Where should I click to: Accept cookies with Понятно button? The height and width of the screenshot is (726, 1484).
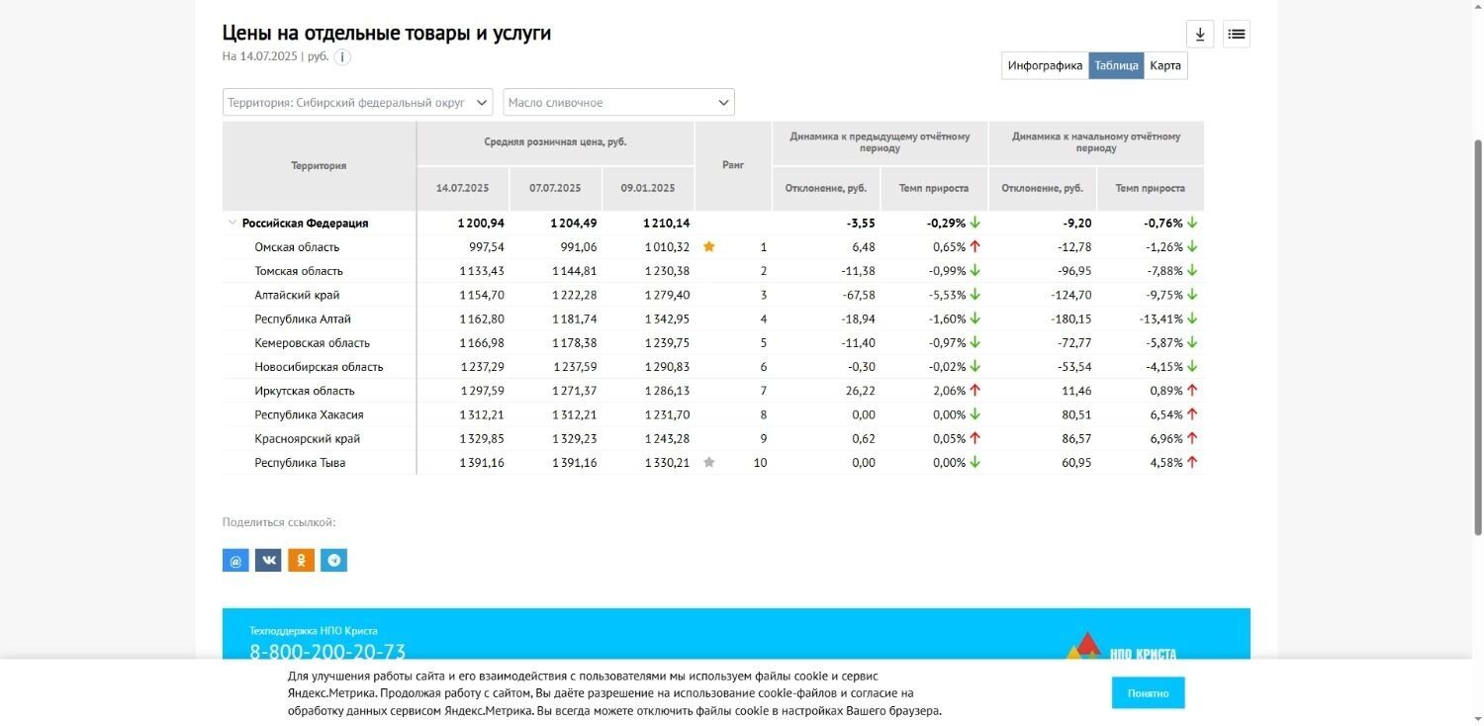click(x=1148, y=693)
